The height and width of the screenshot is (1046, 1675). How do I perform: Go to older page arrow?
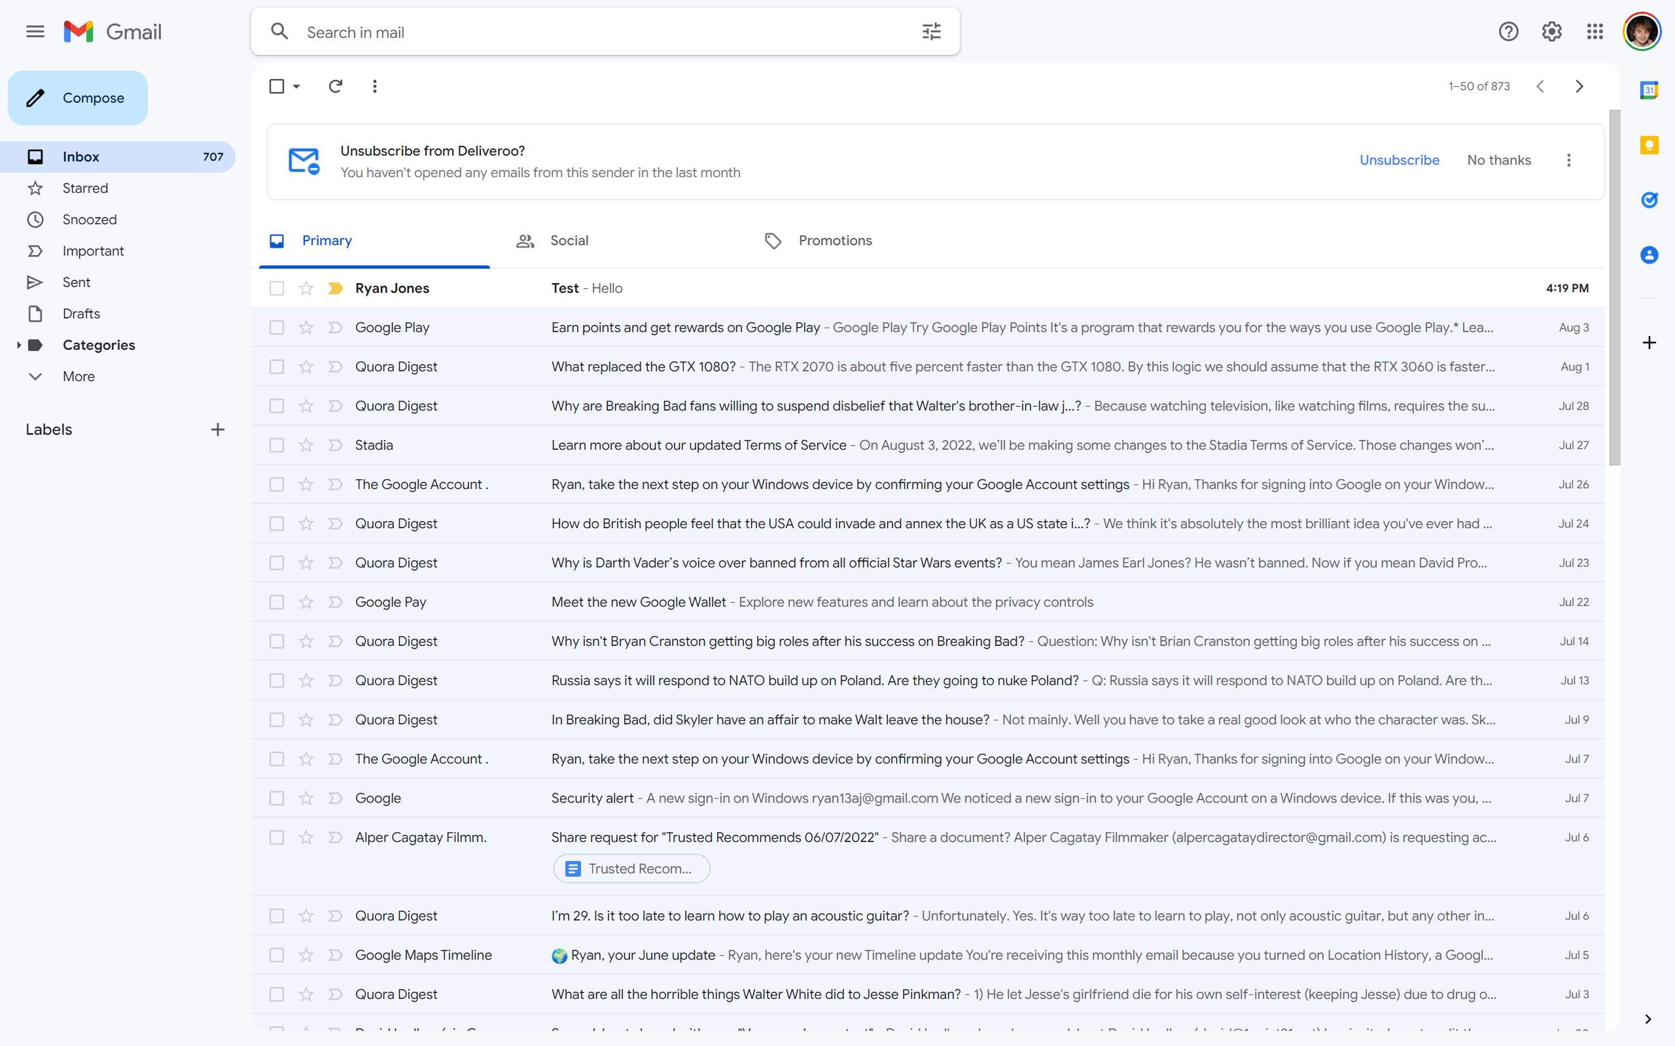pyautogui.click(x=1579, y=86)
